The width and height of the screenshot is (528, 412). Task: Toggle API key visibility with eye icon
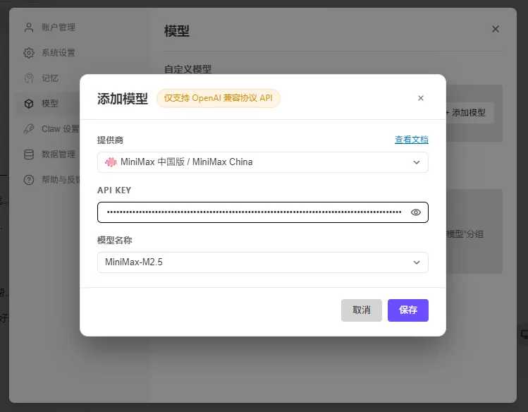(415, 212)
